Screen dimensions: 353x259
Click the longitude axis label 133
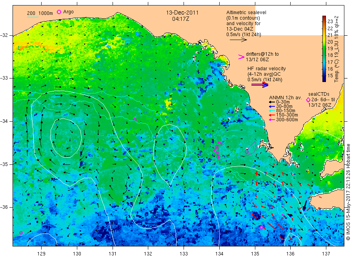pyautogui.click(x=184, y=254)
